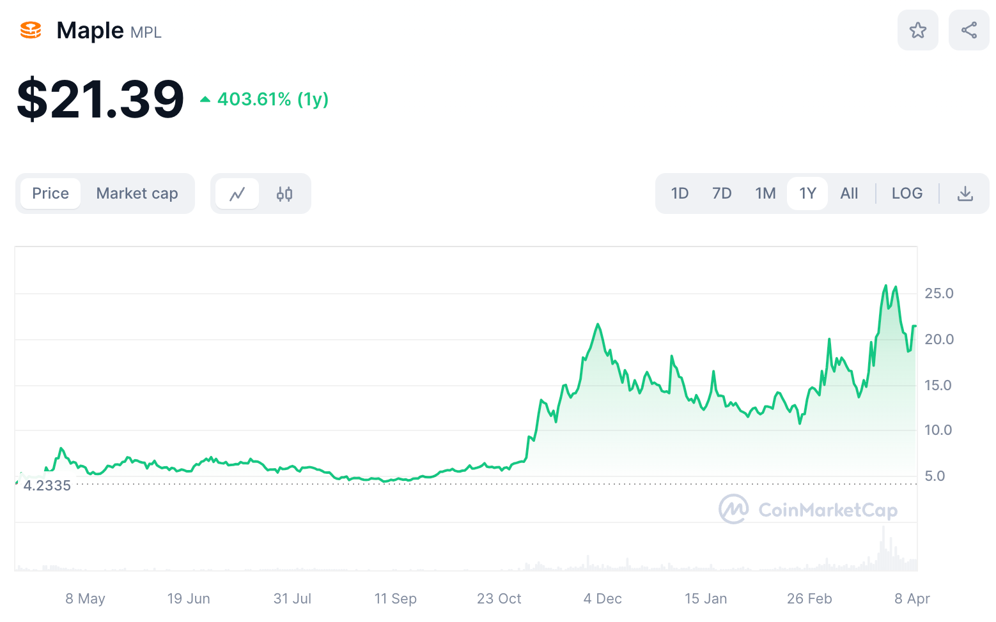Toggle LOG scale on the chart

coord(907,193)
